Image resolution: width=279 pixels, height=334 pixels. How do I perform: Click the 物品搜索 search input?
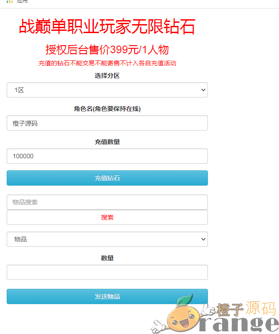tap(107, 202)
